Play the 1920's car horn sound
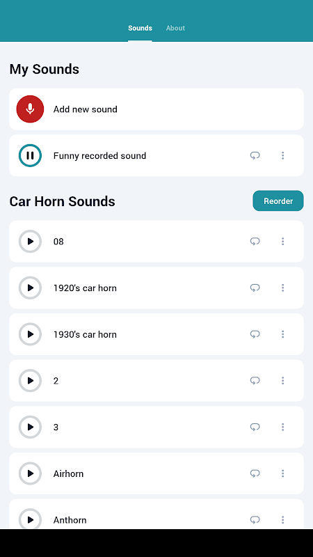Image resolution: width=313 pixels, height=557 pixels. 30,288
